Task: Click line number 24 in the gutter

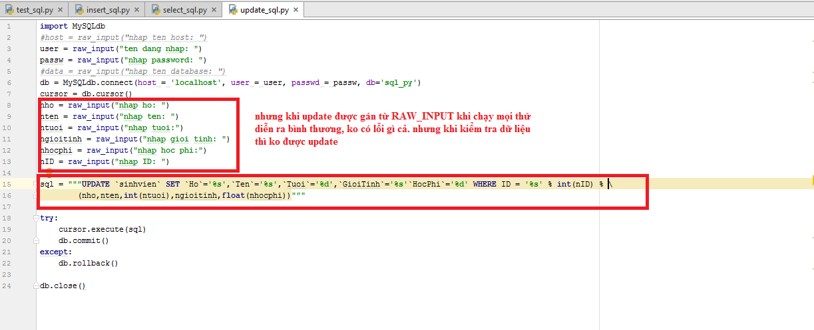Action: pos(7,286)
